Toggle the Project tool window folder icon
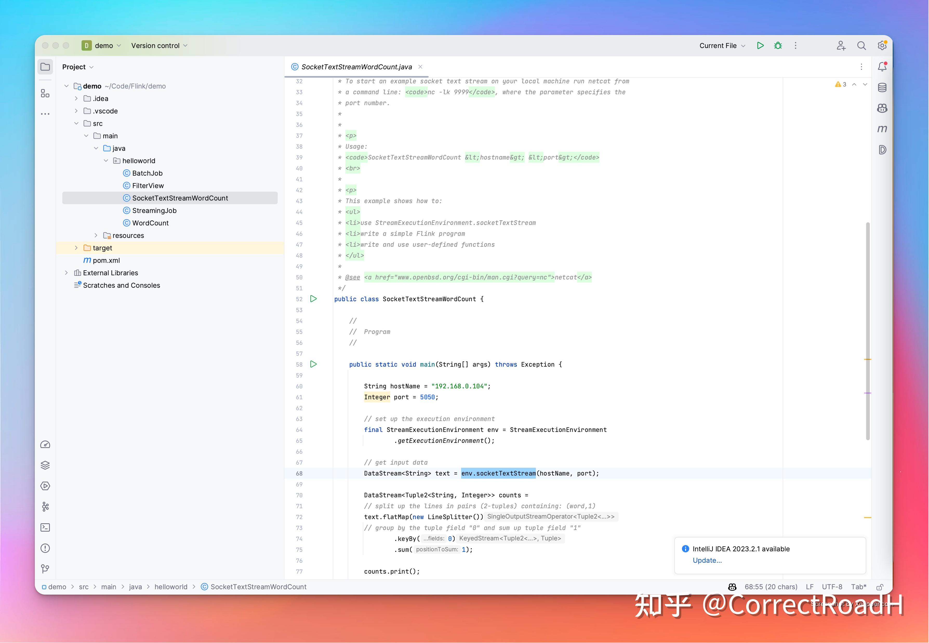The width and height of the screenshot is (929, 643). pyautogui.click(x=45, y=67)
